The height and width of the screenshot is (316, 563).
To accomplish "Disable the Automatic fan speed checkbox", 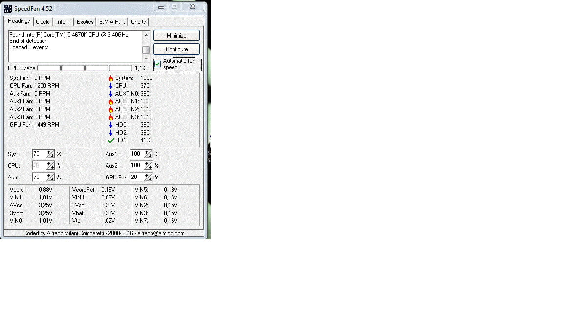I will (158, 64).
